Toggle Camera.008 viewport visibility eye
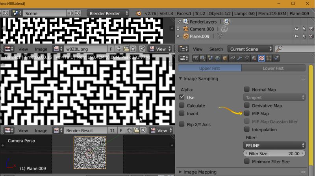Viewport: 315px width, 176px height. coord(296,29)
